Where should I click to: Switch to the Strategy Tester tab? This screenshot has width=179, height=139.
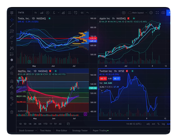point(80,131)
